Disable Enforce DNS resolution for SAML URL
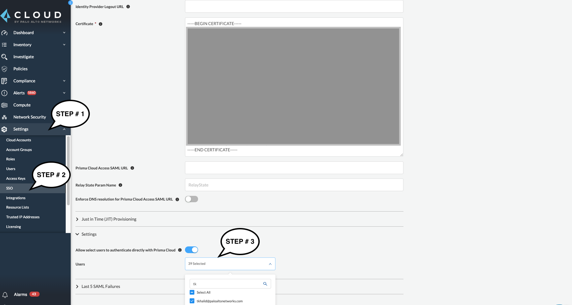The height and width of the screenshot is (305, 572). pos(191,199)
